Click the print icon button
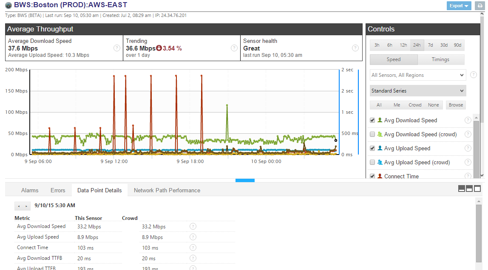Image resolution: width=488 pixels, height=270 pixels. click(479, 6)
